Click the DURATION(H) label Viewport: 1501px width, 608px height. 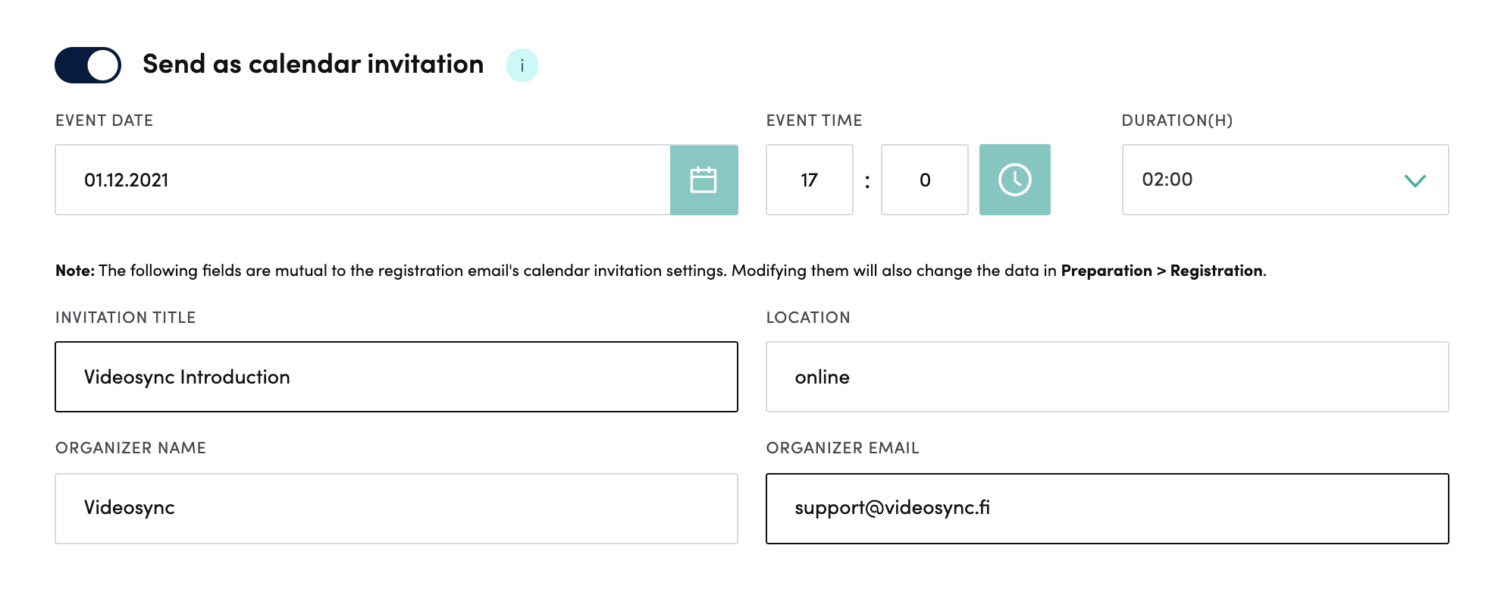tap(1177, 121)
